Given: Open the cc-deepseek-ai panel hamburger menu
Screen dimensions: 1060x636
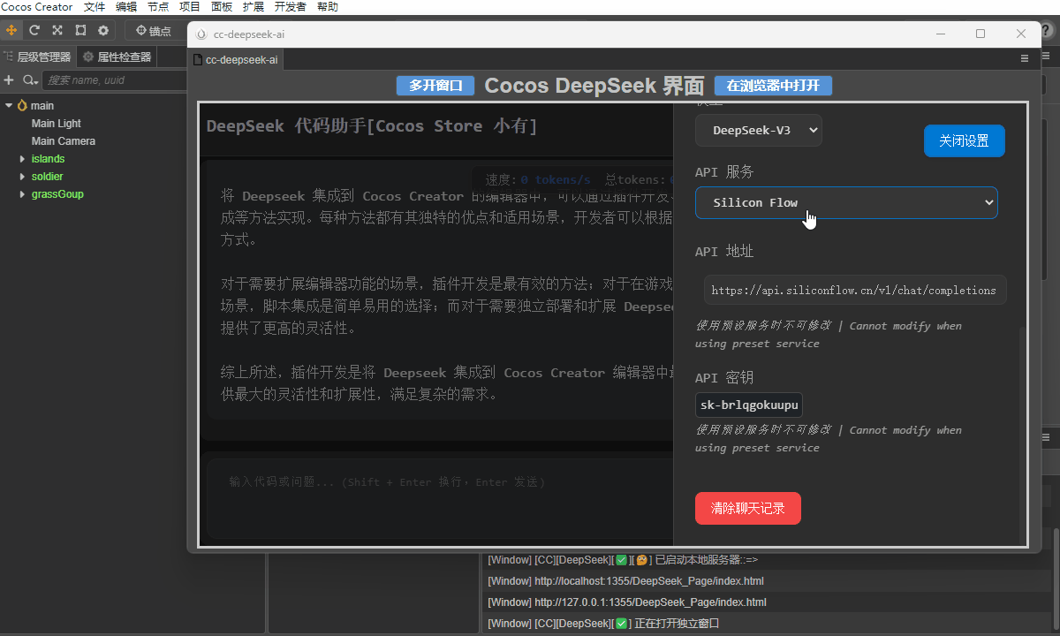Looking at the screenshot, I should tap(1025, 58).
